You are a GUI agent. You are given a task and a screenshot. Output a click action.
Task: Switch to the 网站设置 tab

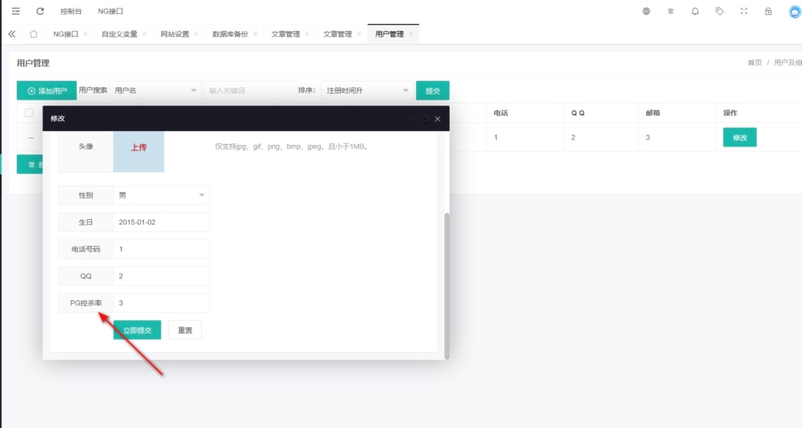tap(174, 34)
